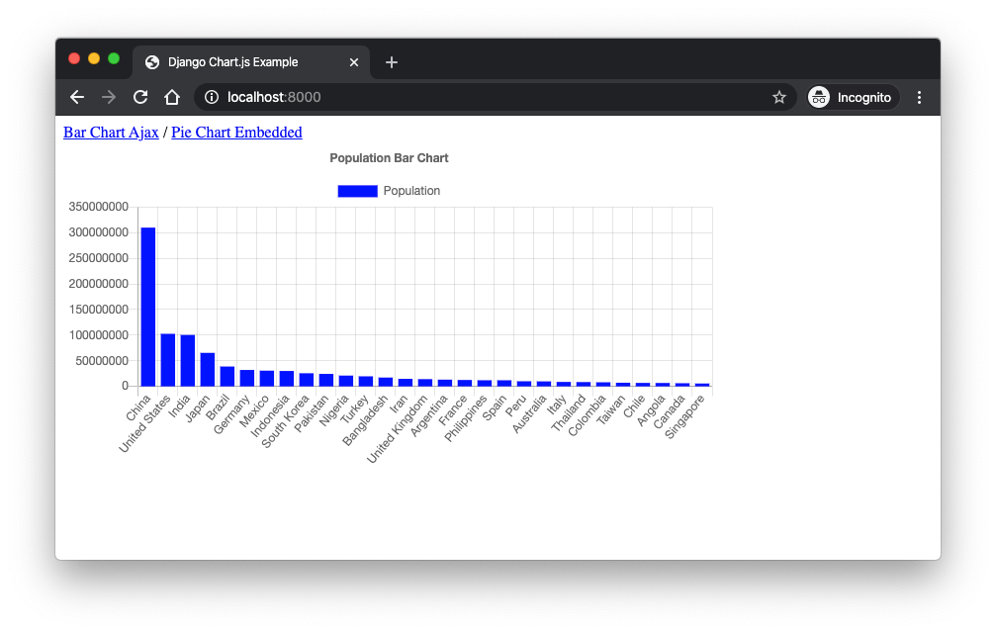Screen dimensions: 996x633
Task: Open a new tab with the plus button
Action: (391, 61)
